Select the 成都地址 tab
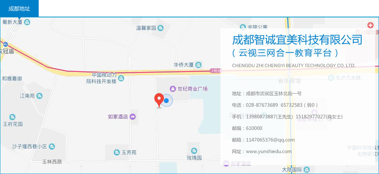379x174 pixels. (x=19, y=9)
